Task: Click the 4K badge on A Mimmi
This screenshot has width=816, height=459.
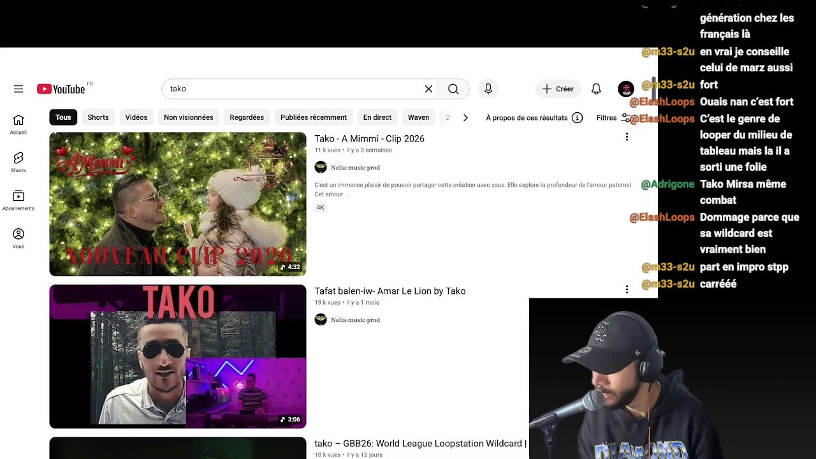Action: 321,208
